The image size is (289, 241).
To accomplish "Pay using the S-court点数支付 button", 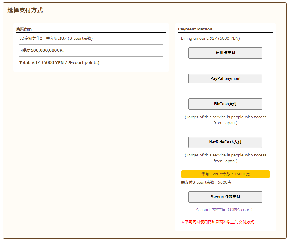I will point(225,197).
